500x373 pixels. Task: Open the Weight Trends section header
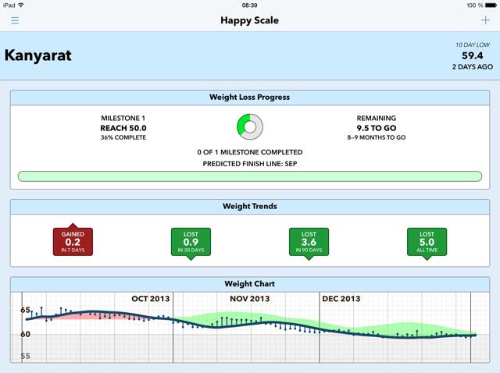point(250,207)
